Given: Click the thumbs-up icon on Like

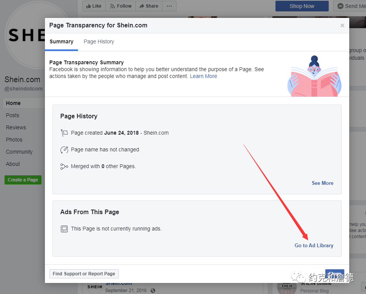Looking at the screenshot, I should point(89,6).
